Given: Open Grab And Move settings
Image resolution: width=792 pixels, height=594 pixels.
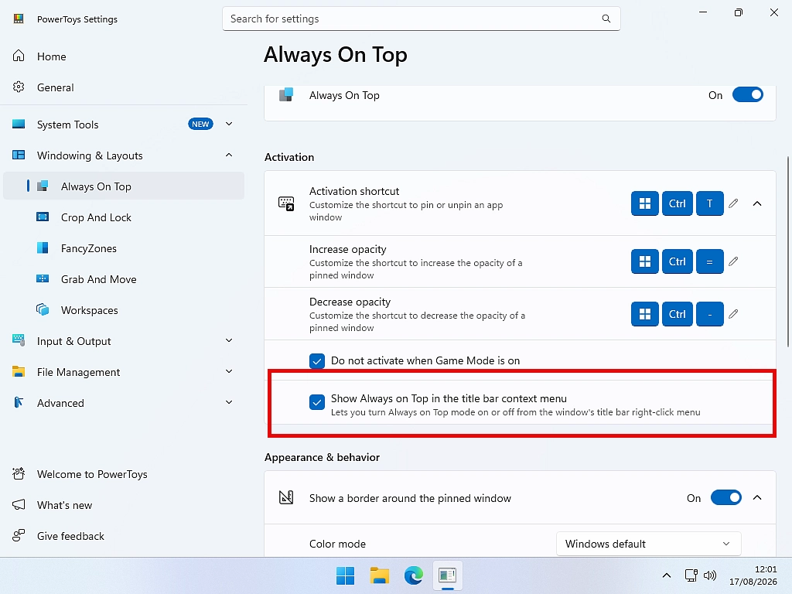Looking at the screenshot, I should pos(124,278).
